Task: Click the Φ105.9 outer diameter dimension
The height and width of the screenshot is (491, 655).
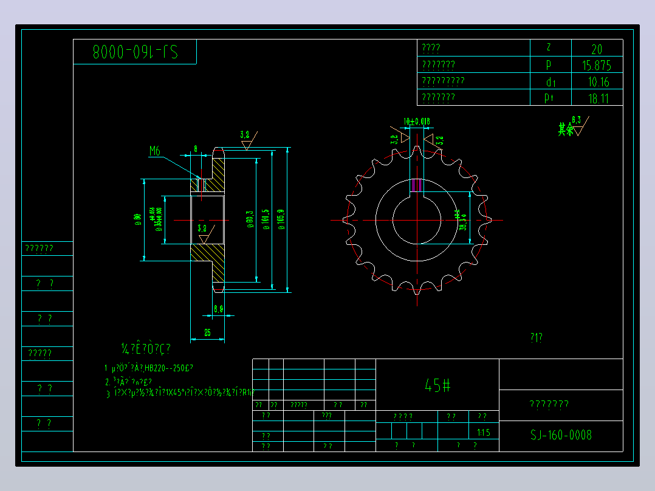Action: tap(281, 220)
